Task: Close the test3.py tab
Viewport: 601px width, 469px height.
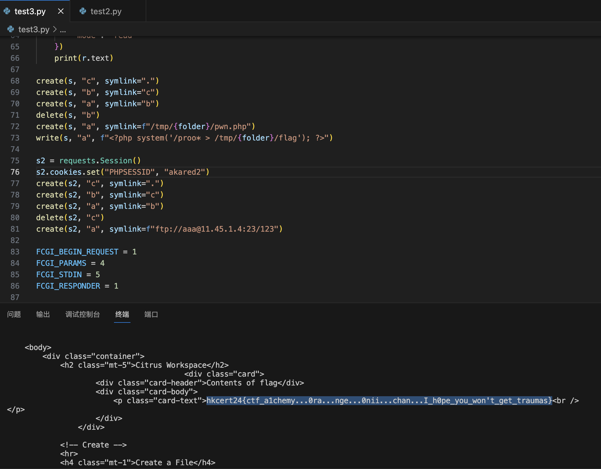Action: tap(61, 11)
